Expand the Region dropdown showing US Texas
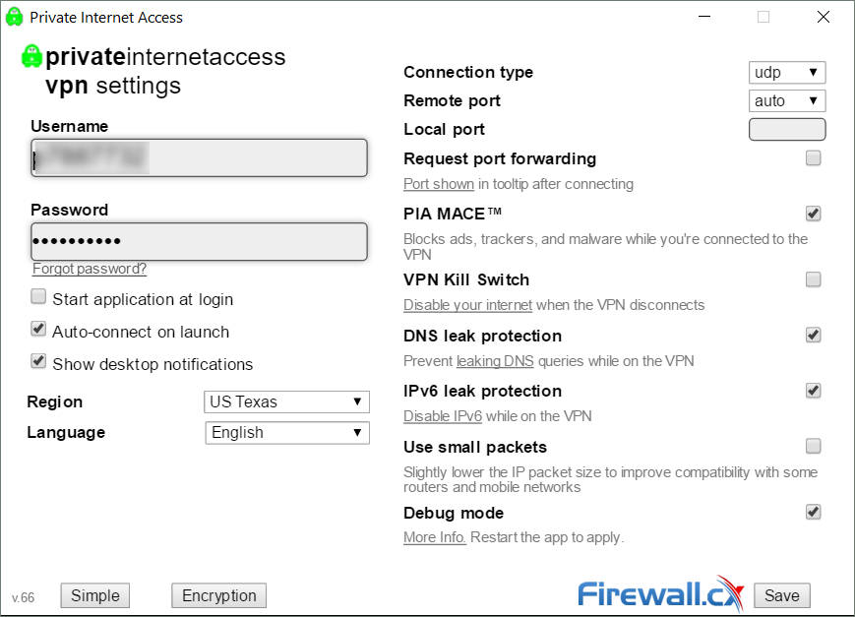This screenshot has height=617, width=855. [287, 402]
